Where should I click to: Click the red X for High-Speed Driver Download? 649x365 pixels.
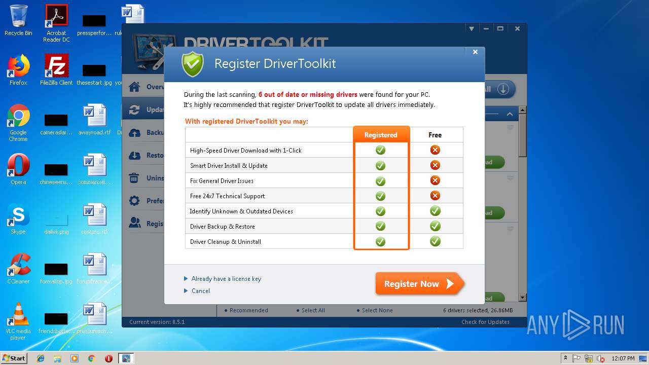click(435, 150)
